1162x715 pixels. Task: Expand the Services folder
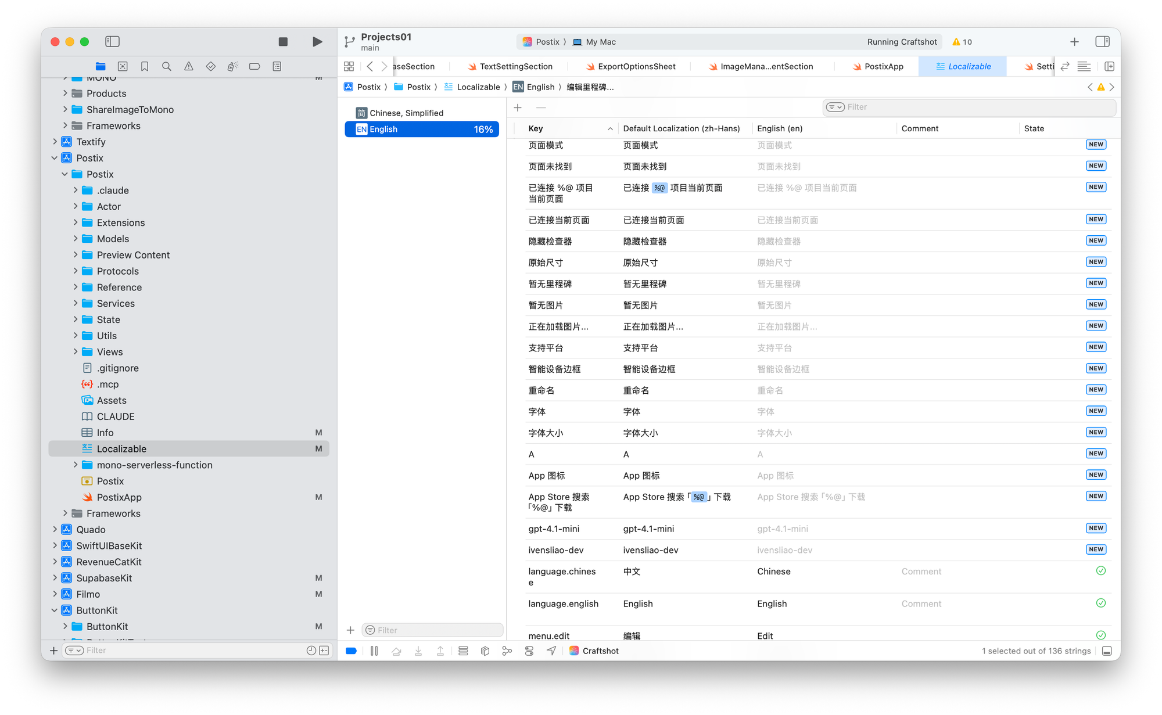click(76, 303)
